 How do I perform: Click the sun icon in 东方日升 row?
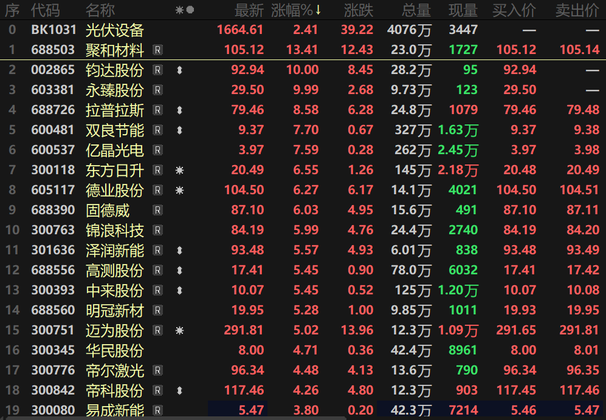click(179, 170)
